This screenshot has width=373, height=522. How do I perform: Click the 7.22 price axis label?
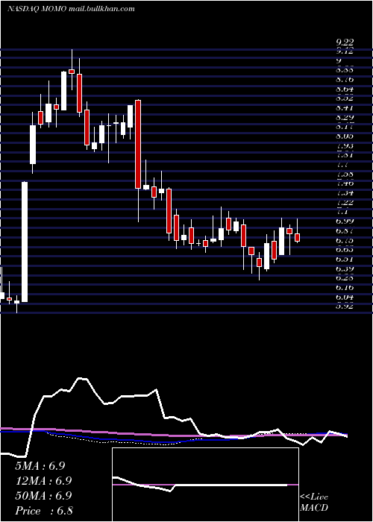pyautogui.click(x=345, y=202)
